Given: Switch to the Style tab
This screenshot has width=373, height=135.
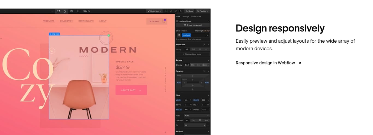Looking at the screenshot, I should pos(178,16).
